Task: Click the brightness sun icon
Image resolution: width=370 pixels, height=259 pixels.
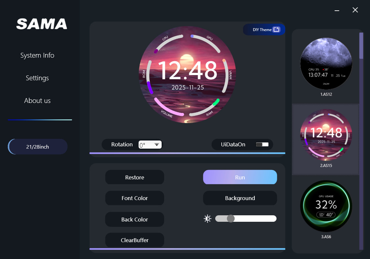Action: click(x=207, y=219)
